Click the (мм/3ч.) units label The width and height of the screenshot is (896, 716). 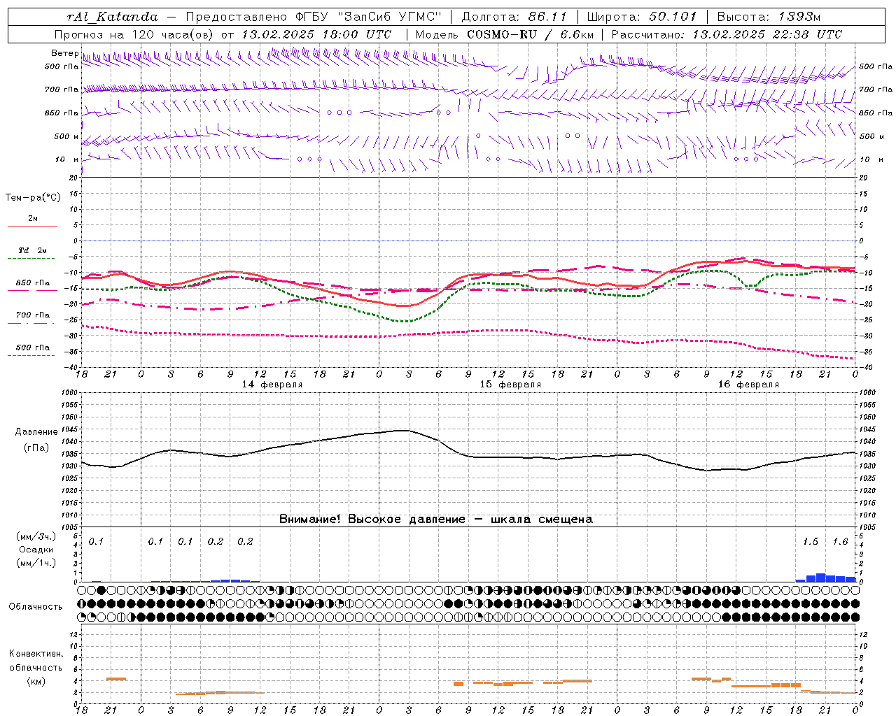coord(36,536)
